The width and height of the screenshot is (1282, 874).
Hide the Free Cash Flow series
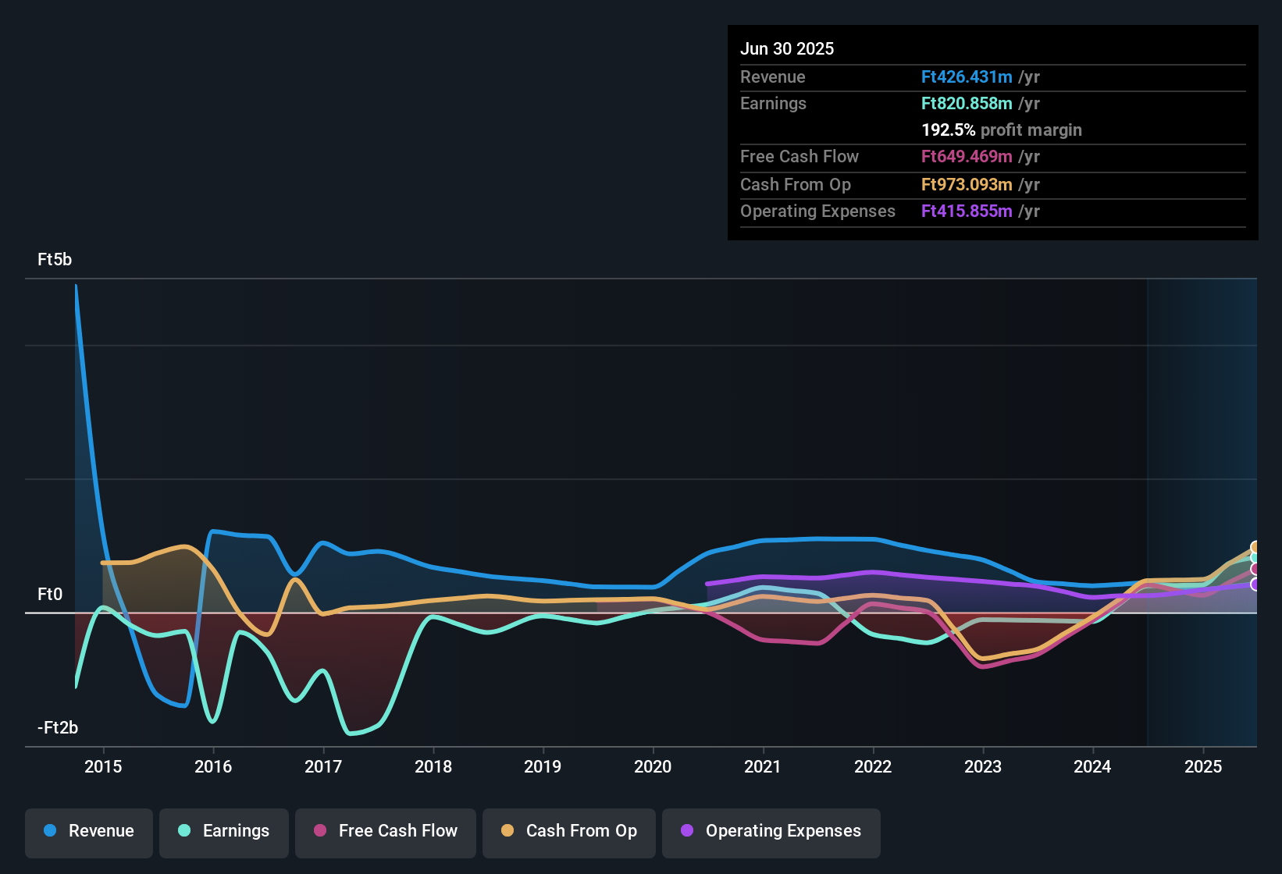coord(386,831)
